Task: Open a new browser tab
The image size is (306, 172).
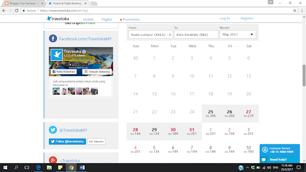Action: point(94,3)
